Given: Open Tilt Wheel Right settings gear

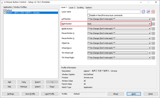Looking at the screenshot, I should tap(153, 58).
